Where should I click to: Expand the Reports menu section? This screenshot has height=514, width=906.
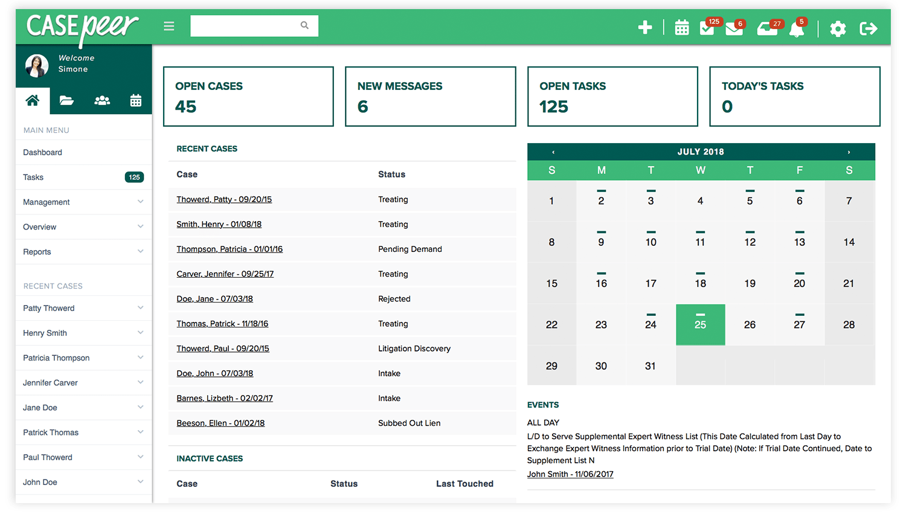click(x=83, y=252)
